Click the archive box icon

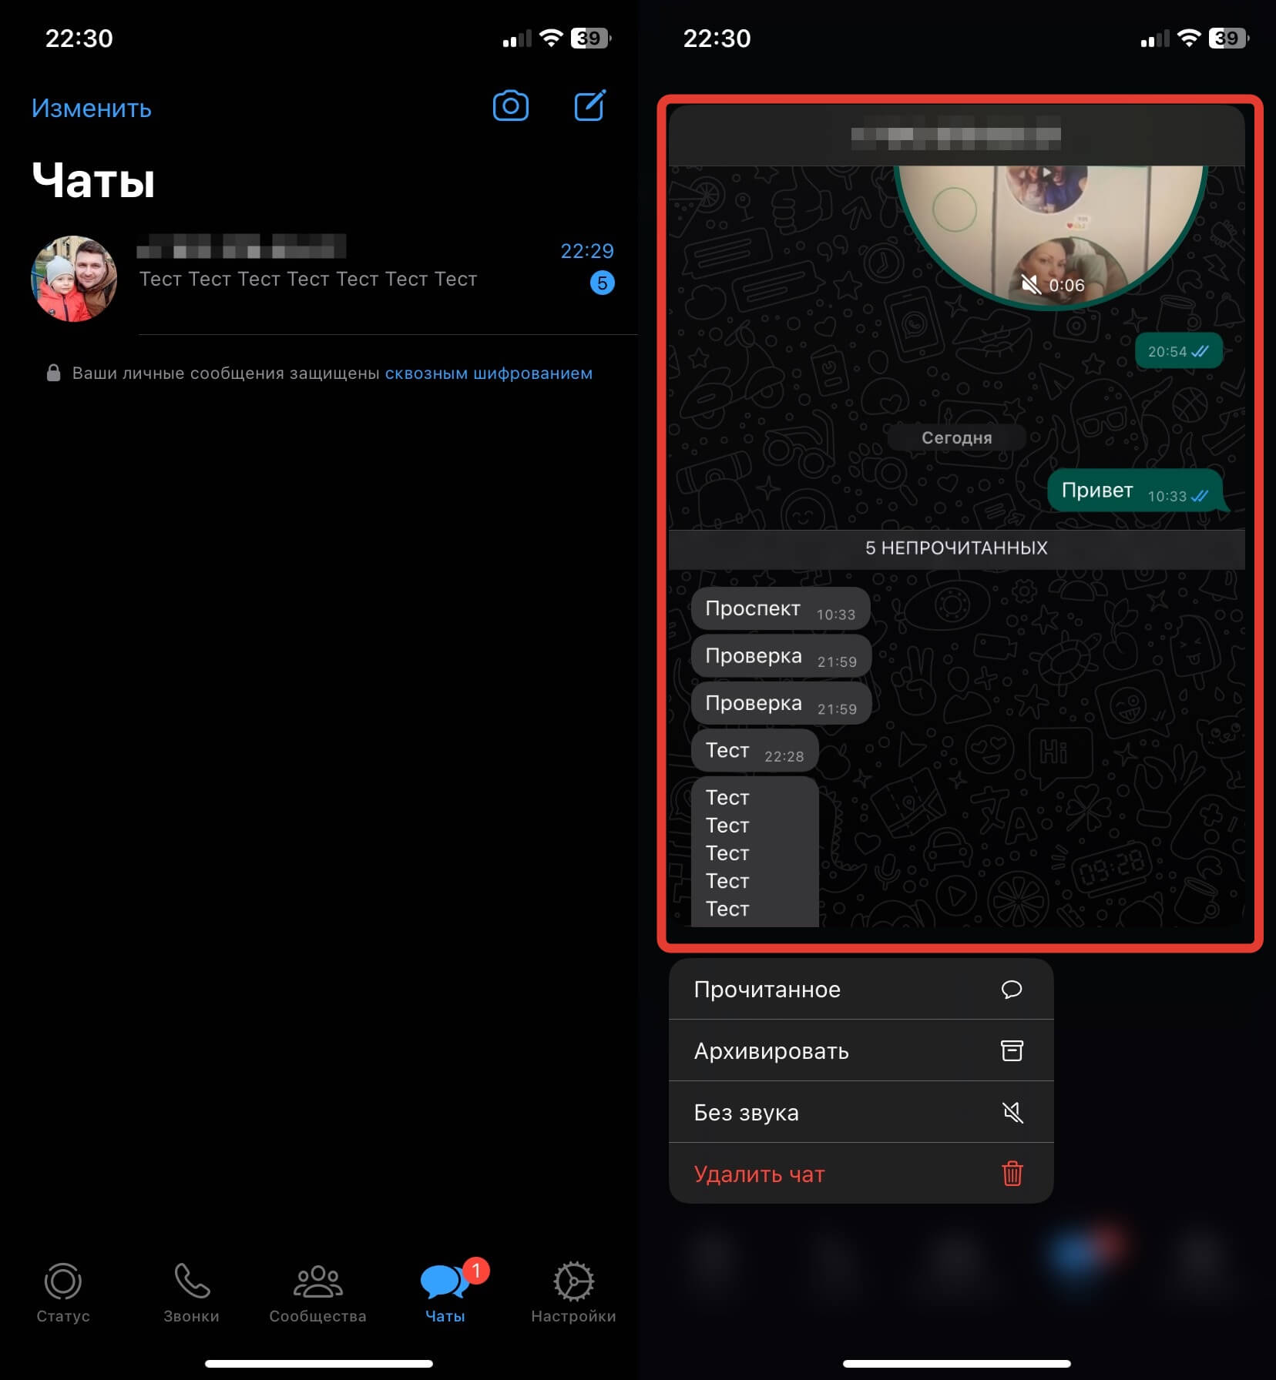[x=1012, y=1050]
